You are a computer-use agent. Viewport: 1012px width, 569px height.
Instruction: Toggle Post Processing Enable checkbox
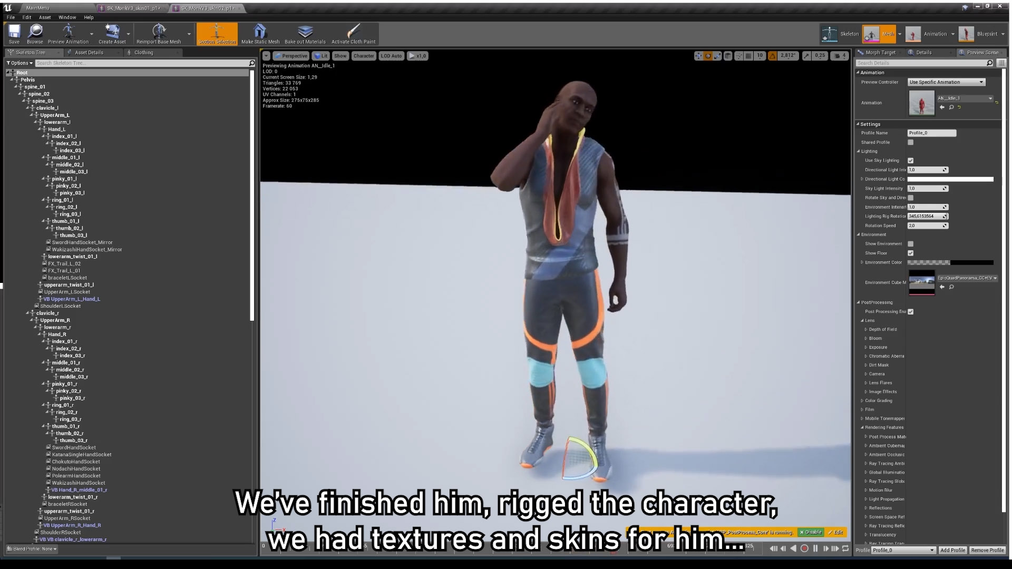click(911, 310)
